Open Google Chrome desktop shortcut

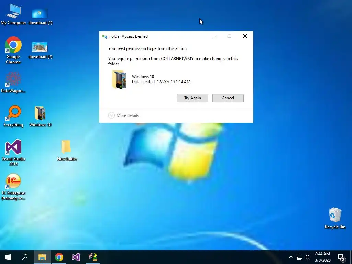tap(13, 50)
